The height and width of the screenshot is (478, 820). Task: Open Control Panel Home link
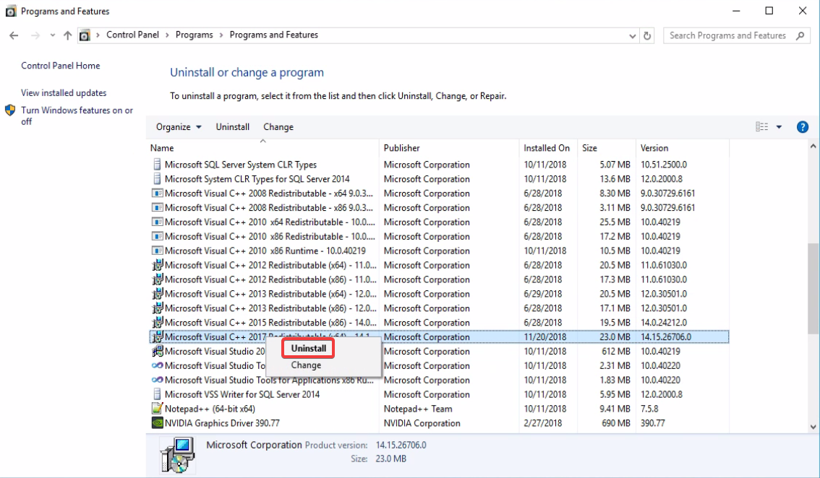(x=61, y=65)
